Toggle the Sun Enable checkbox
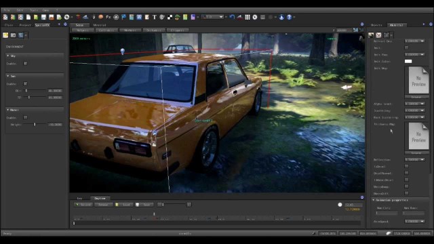This screenshot has height=244, width=434. click(x=26, y=83)
